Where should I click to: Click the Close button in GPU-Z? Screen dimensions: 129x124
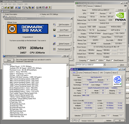[x=122, y=65]
